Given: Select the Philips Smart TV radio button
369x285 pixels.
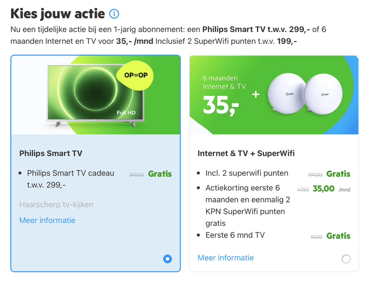Looking at the screenshot, I should pyautogui.click(x=167, y=259).
